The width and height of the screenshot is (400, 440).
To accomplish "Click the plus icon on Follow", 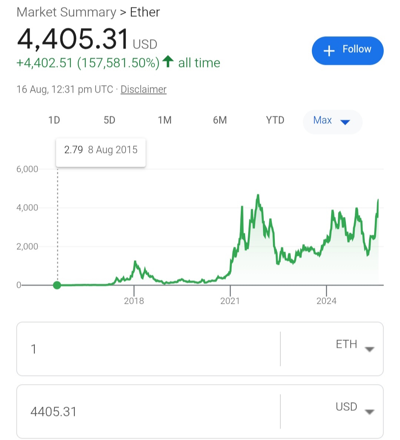I will click(329, 51).
